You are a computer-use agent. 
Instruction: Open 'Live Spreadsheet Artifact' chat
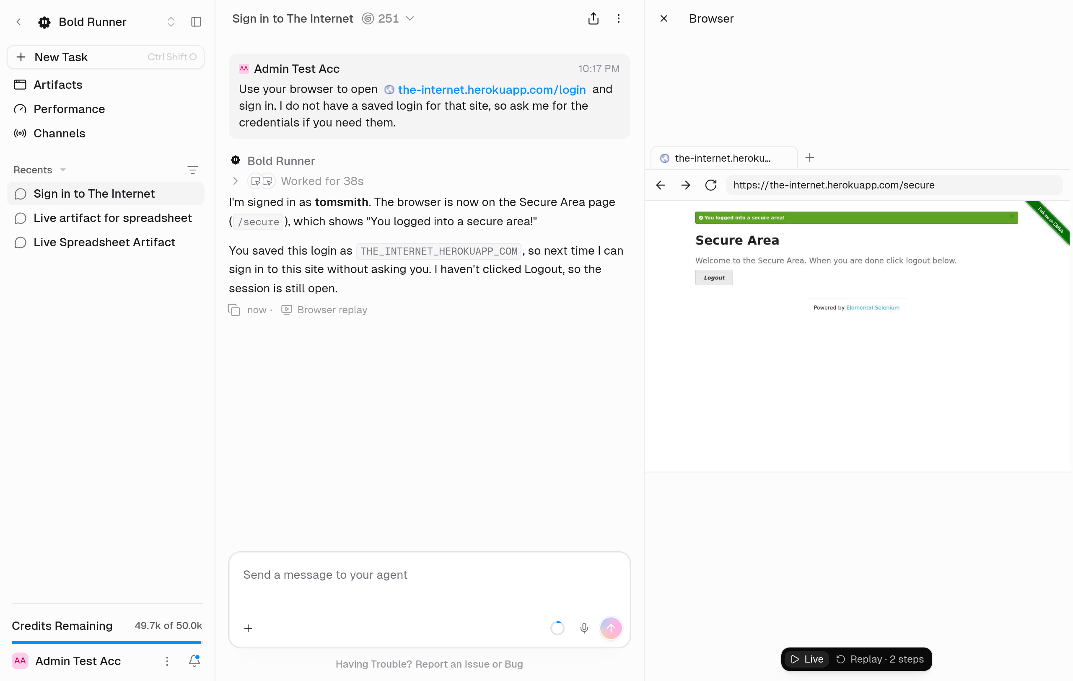[x=106, y=242]
